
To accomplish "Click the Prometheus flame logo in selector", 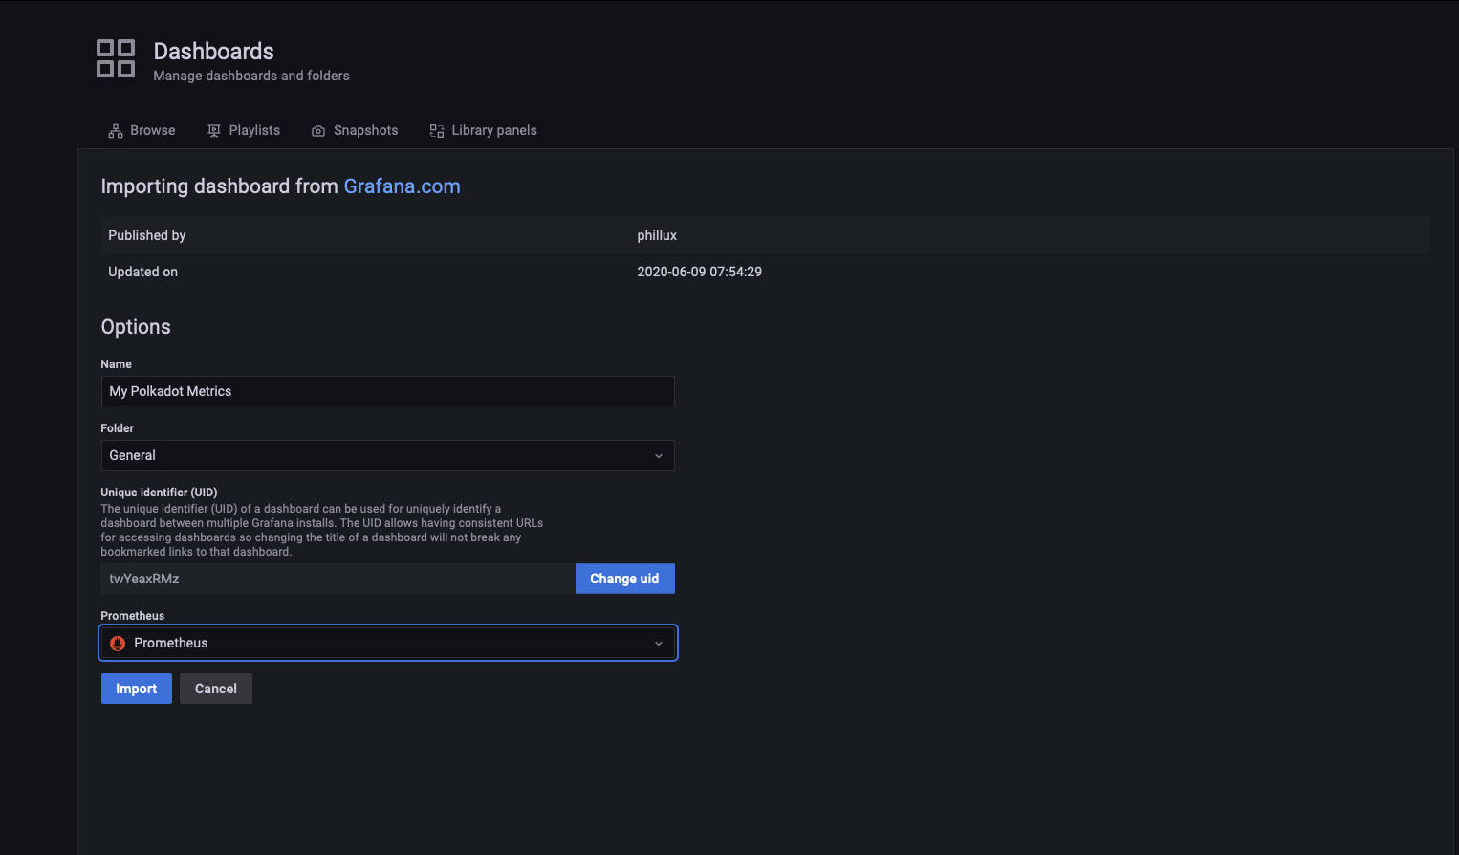I will (118, 644).
